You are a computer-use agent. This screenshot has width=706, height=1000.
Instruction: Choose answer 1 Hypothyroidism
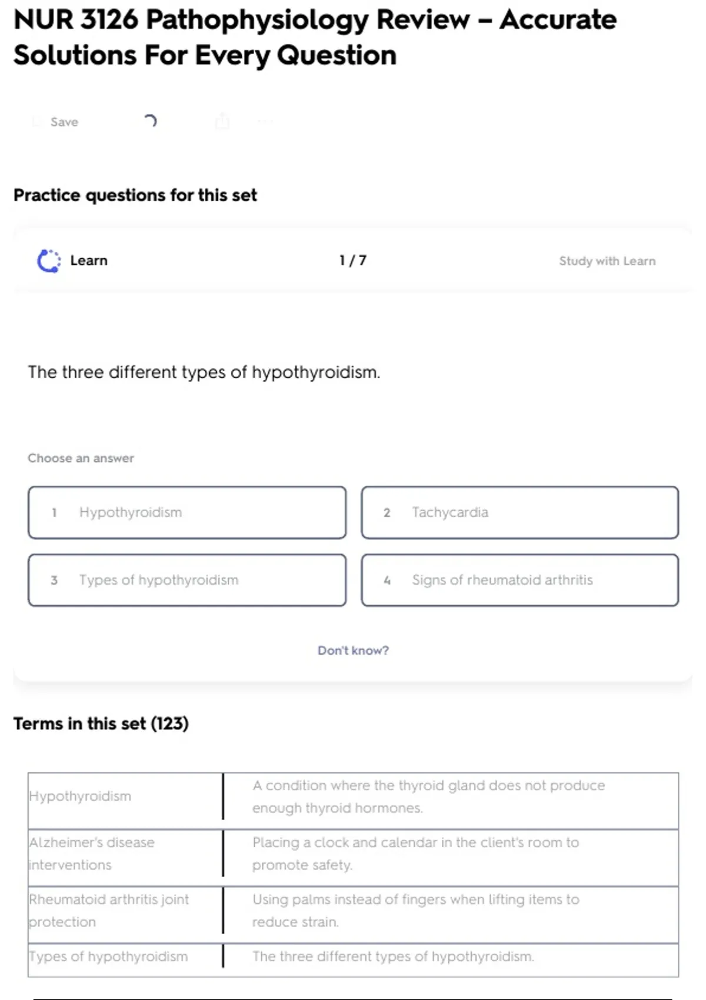[x=187, y=512]
